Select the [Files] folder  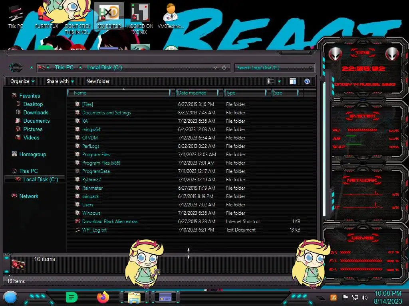click(x=87, y=104)
